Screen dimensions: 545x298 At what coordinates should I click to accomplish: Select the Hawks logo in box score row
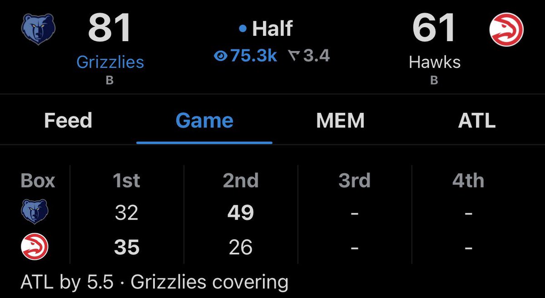click(35, 248)
